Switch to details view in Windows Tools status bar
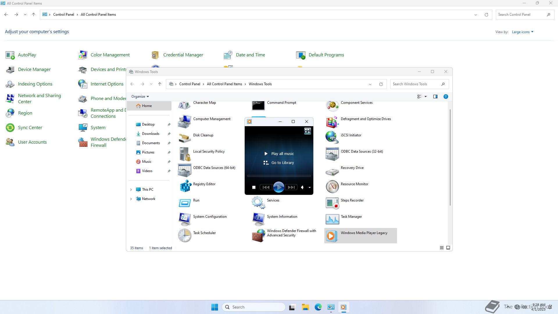558x314 pixels. pyautogui.click(x=441, y=248)
